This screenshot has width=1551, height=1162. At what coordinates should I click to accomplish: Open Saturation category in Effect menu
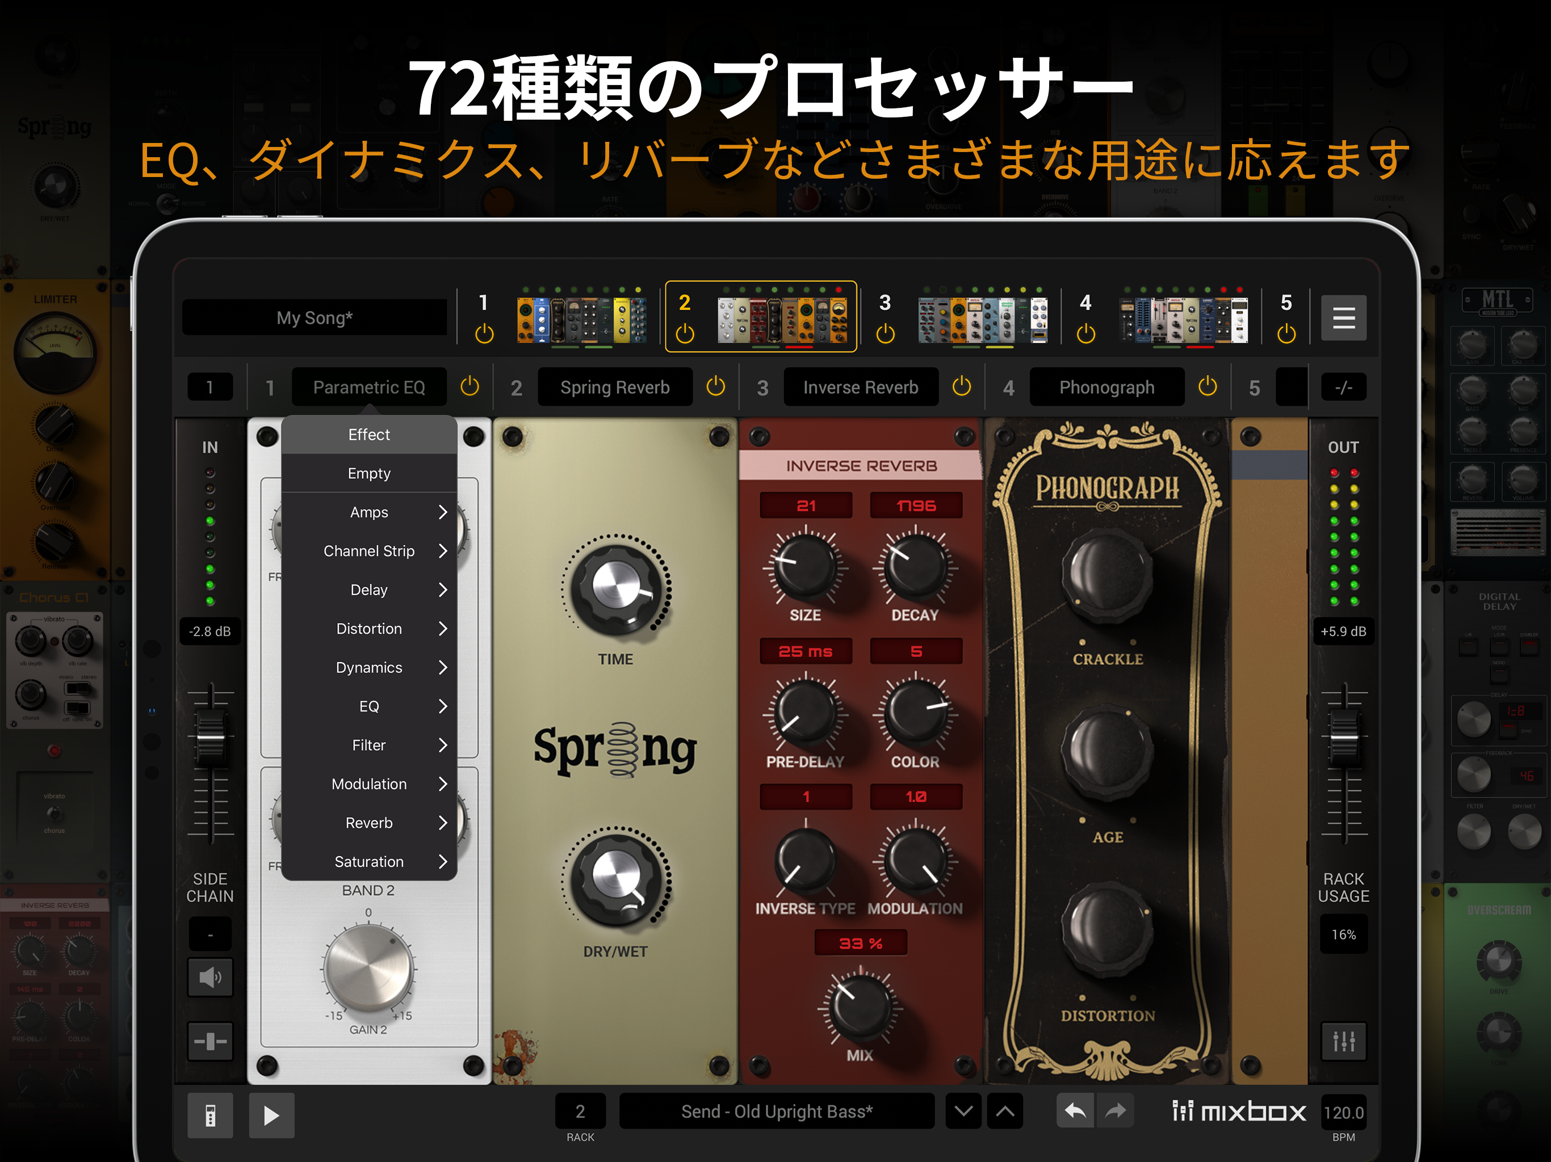pyautogui.click(x=369, y=861)
